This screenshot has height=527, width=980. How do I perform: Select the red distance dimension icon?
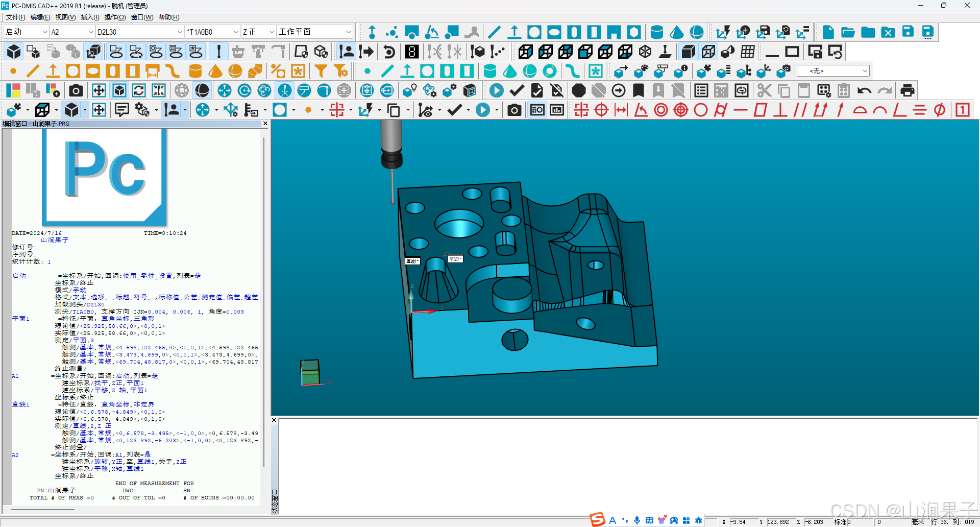621,110
